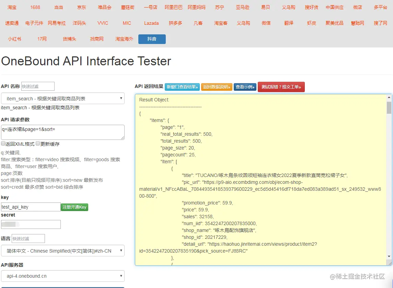Focus the key input field
393x288 pixels.
(x=31, y=207)
